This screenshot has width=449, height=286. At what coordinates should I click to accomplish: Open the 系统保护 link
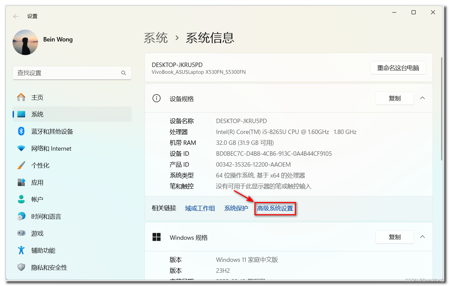coord(236,208)
